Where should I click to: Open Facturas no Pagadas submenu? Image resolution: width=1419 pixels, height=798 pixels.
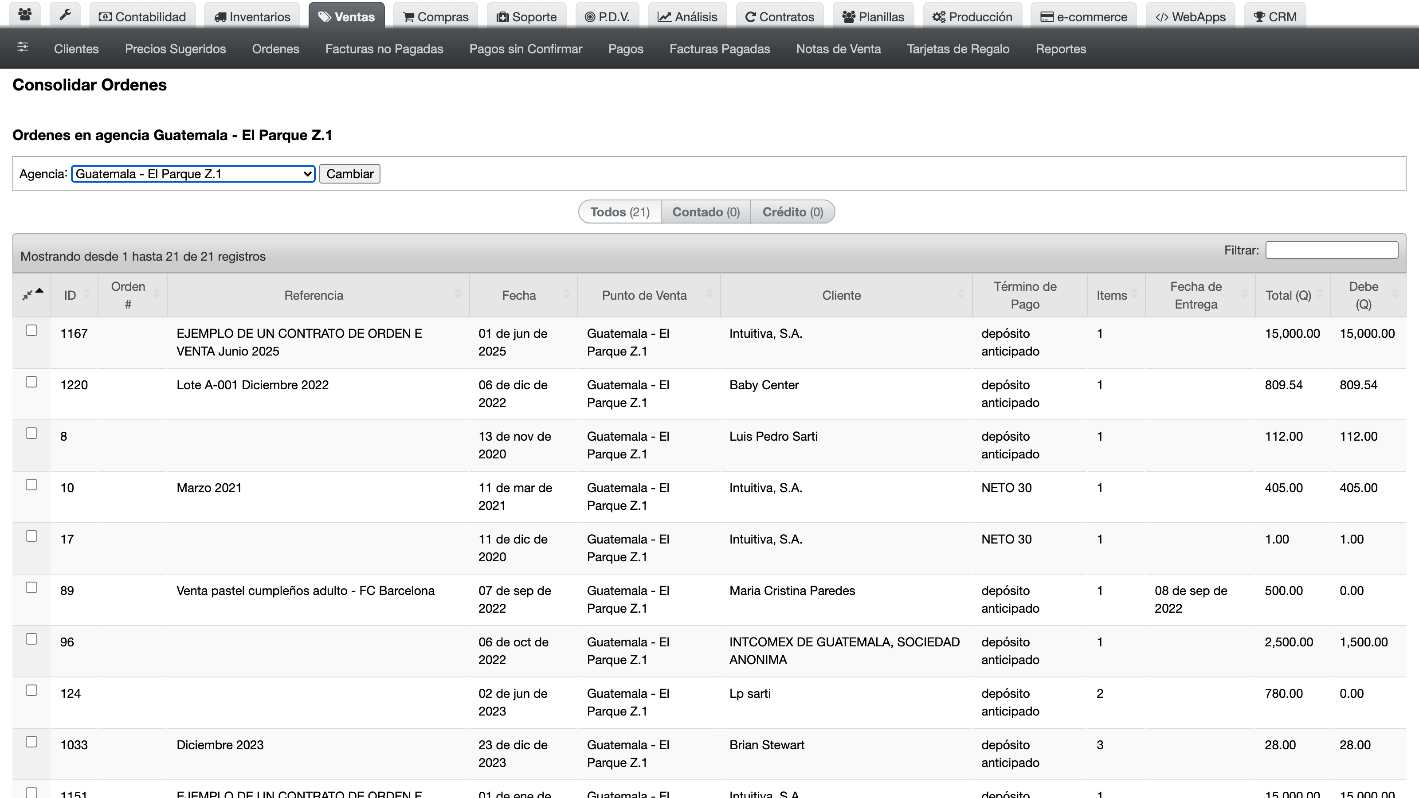point(384,49)
